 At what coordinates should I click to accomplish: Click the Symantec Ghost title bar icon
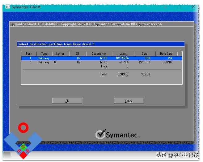[x=7, y=7]
